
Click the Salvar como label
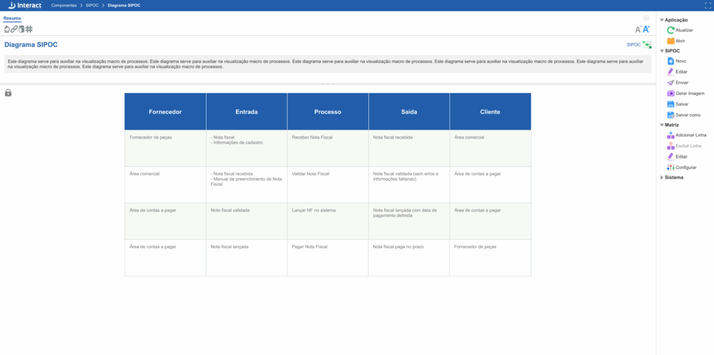688,114
